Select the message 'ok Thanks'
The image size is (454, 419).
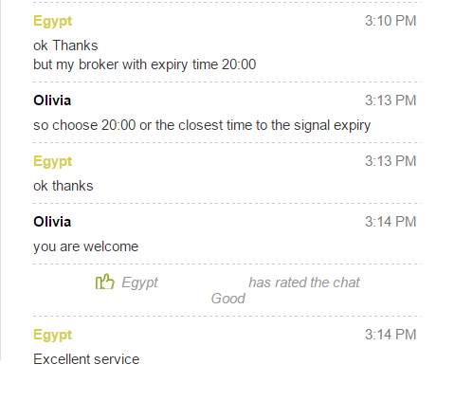pyautogui.click(x=65, y=46)
